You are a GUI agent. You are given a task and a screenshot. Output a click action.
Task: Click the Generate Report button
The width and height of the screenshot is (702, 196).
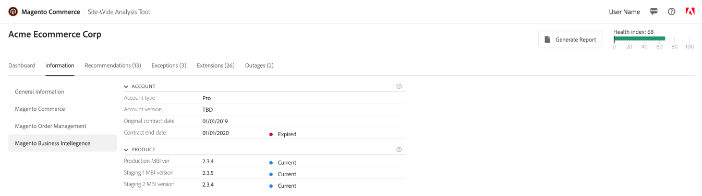pos(570,40)
